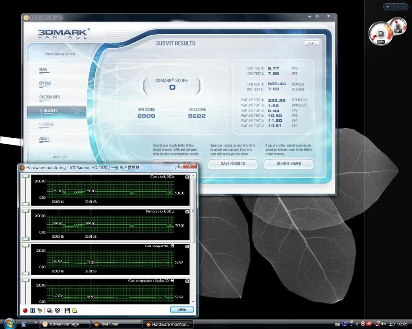Add a gadget with the sidebar plus button

388,7
